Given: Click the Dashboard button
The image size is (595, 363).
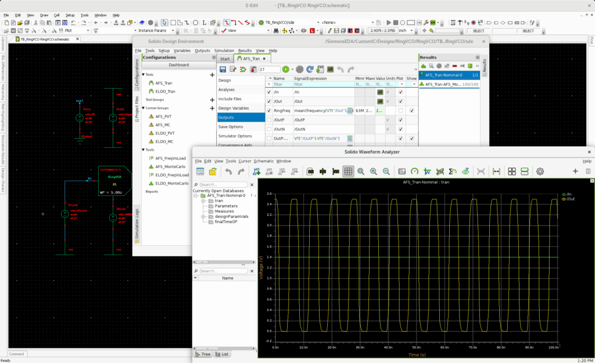Looking at the screenshot, I should click(x=178, y=65).
